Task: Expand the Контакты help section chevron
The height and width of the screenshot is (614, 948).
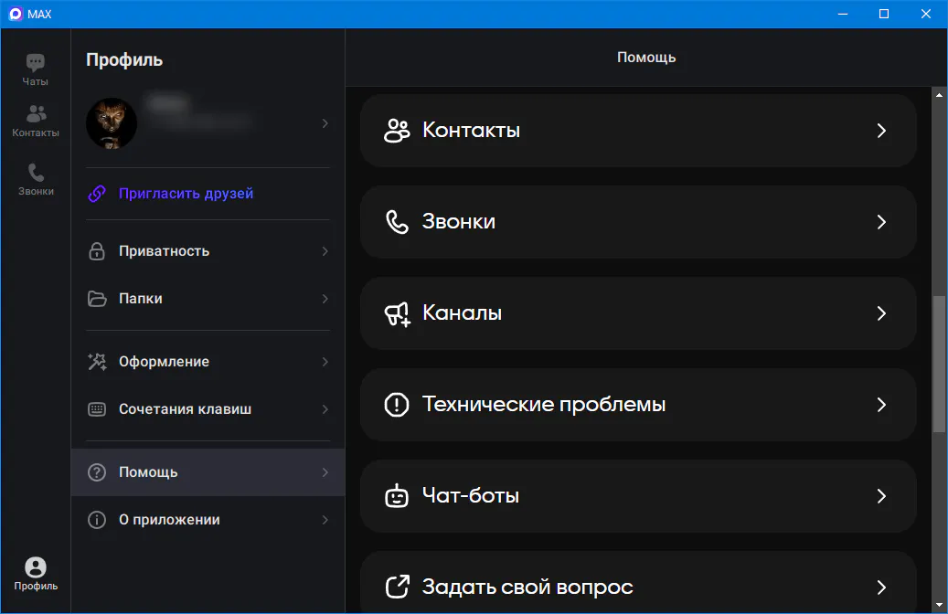Action: (x=881, y=131)
